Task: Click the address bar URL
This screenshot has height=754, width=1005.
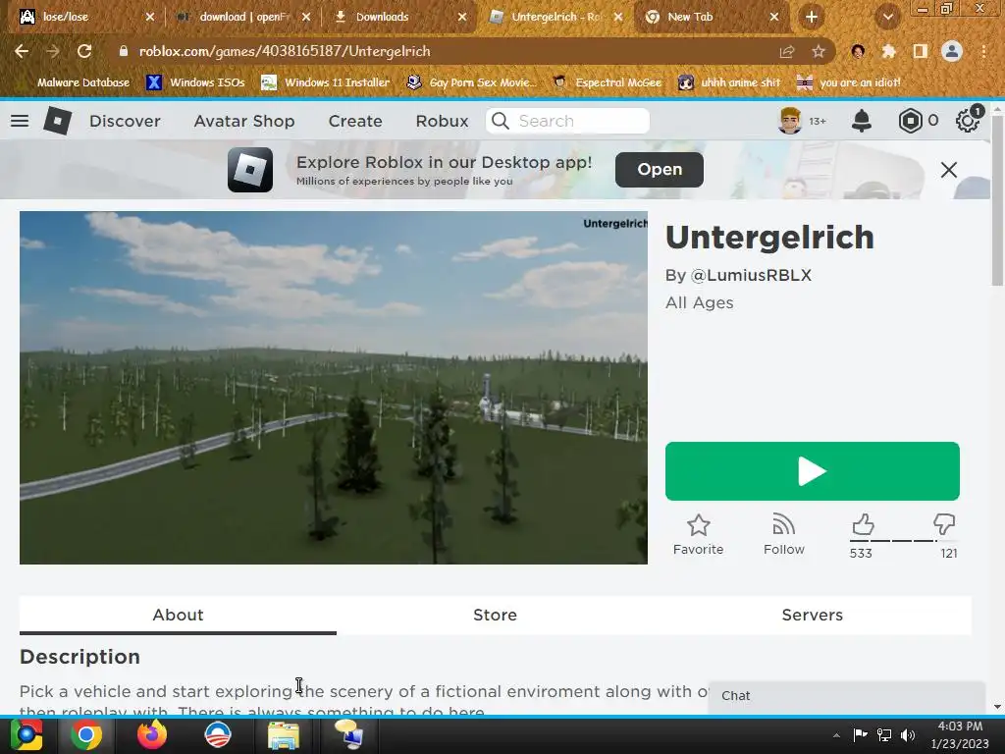Action: pyautogui.click(x=285, y=51)
